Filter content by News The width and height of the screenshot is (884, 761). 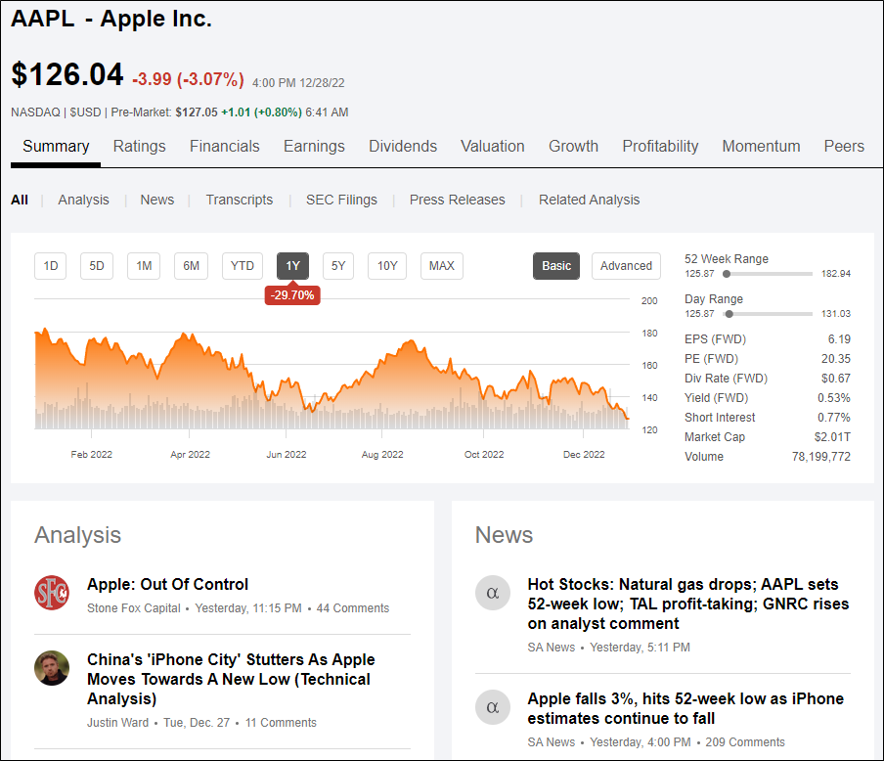157,200
